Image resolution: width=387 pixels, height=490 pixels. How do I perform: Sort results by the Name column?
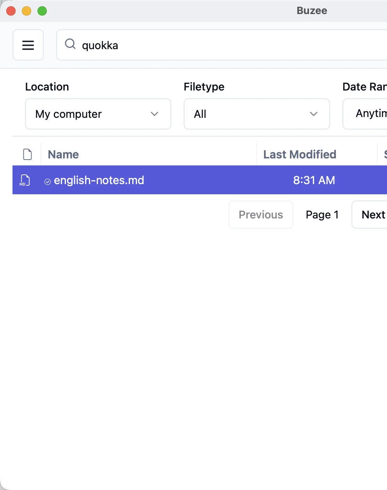(x=63, y=154)
